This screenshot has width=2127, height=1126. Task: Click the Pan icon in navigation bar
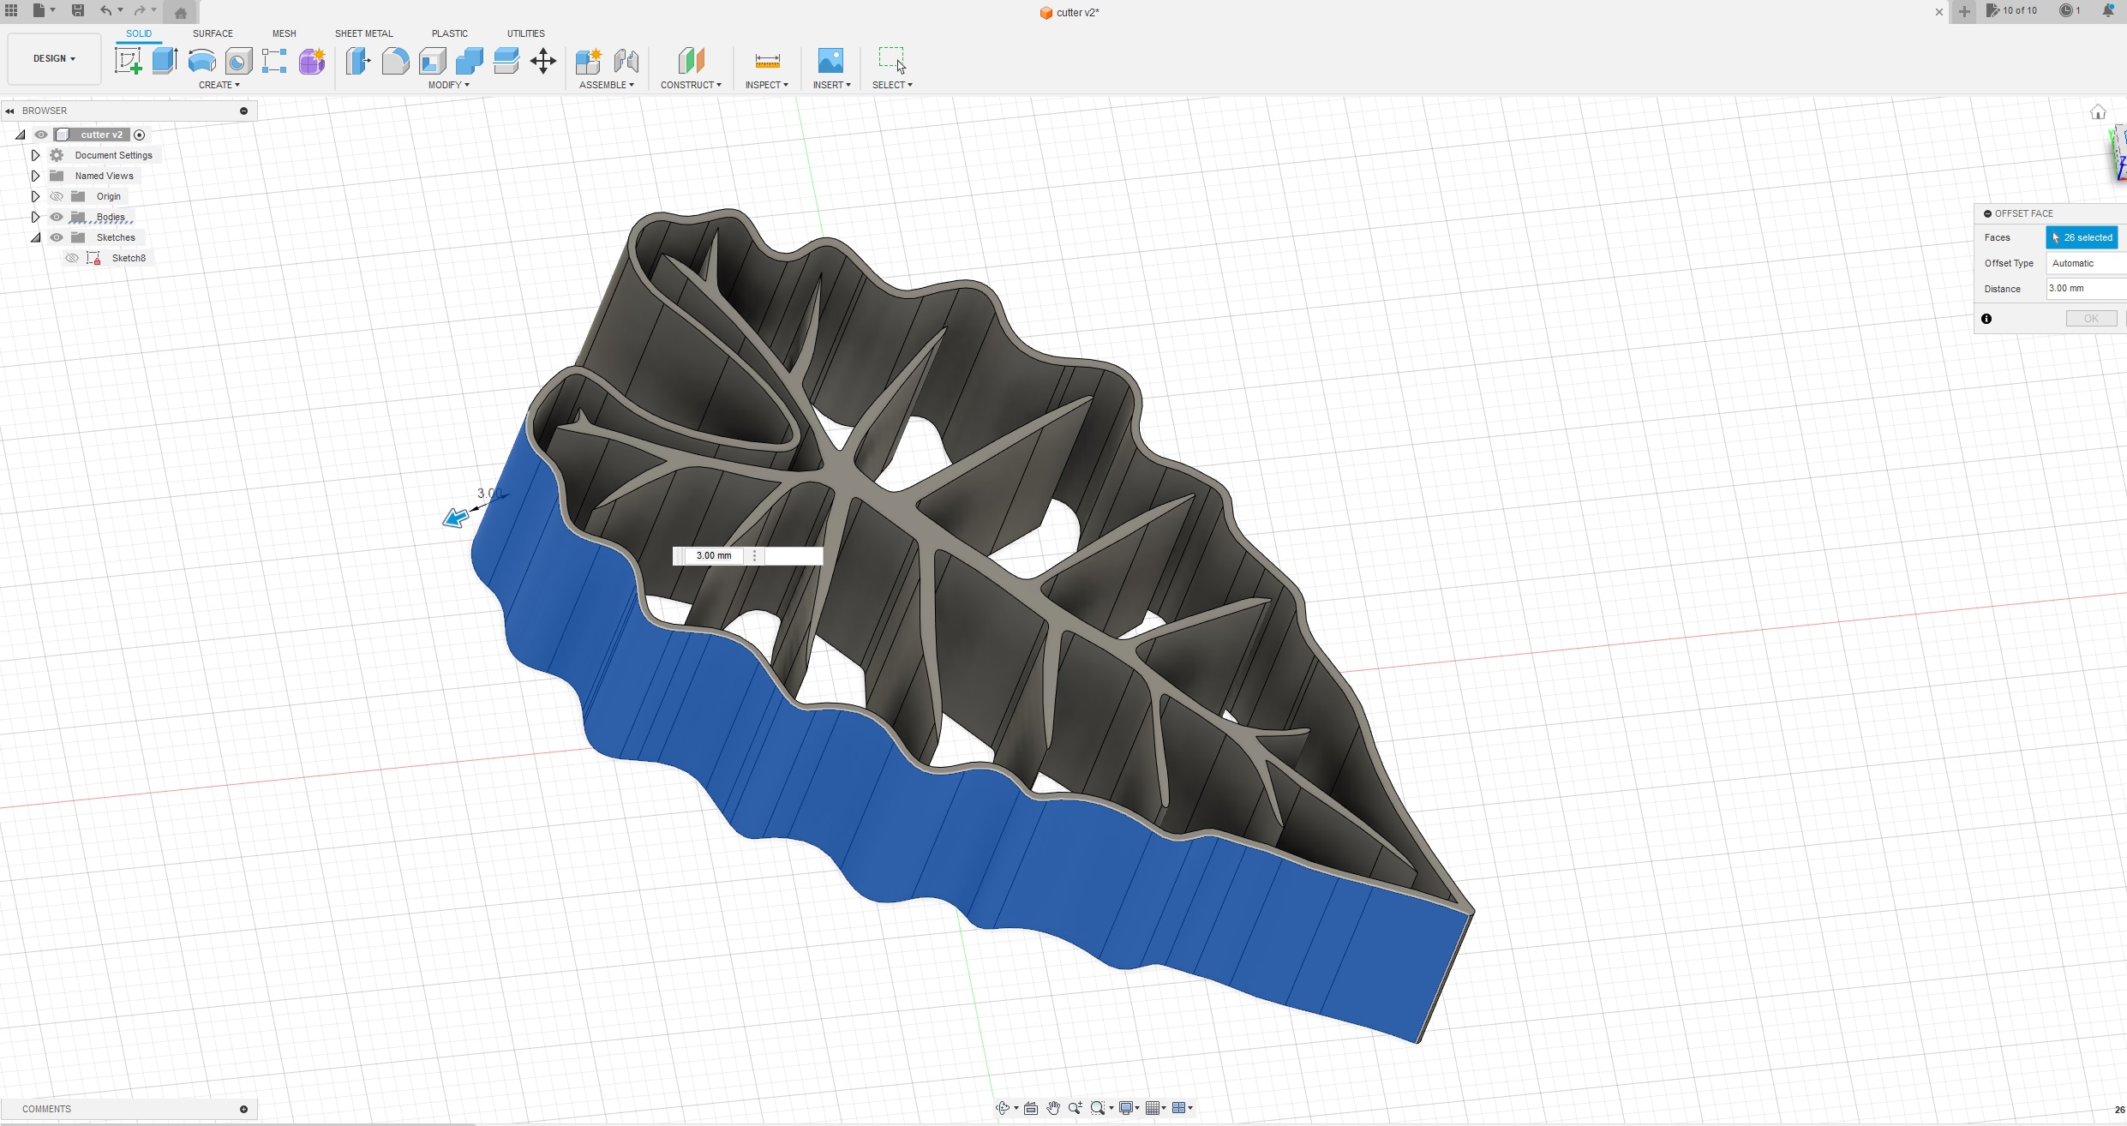point(1053,1108)
